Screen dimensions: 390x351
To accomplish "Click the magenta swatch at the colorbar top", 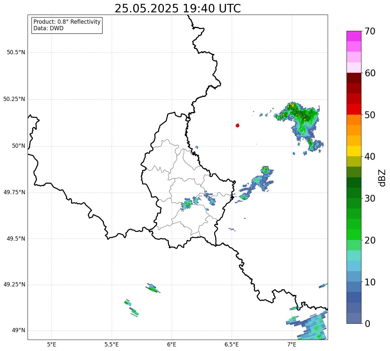I will [x=354, y=36].
